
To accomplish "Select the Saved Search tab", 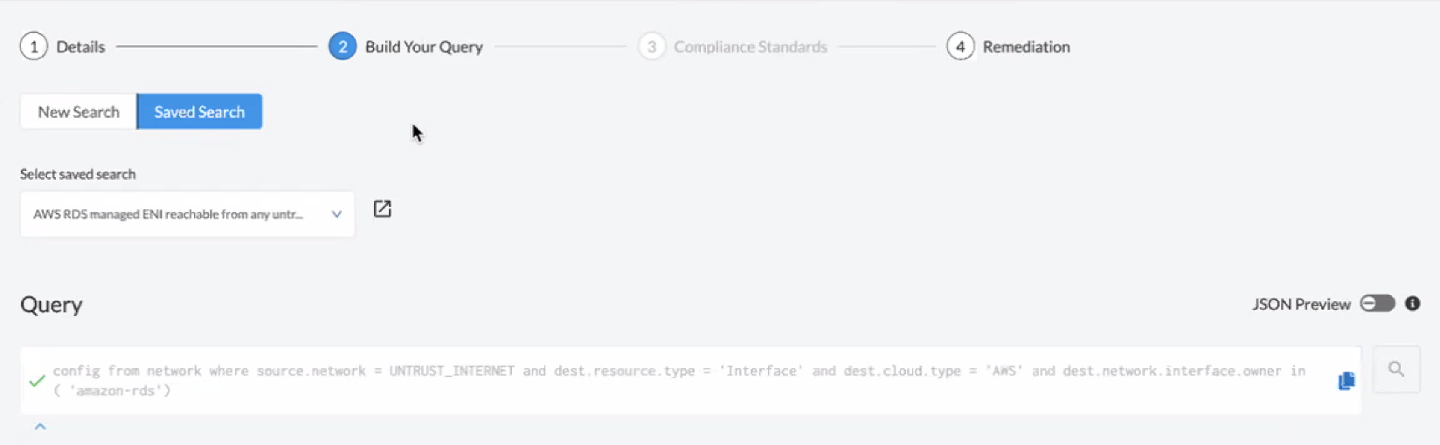I will pos(199,112).
